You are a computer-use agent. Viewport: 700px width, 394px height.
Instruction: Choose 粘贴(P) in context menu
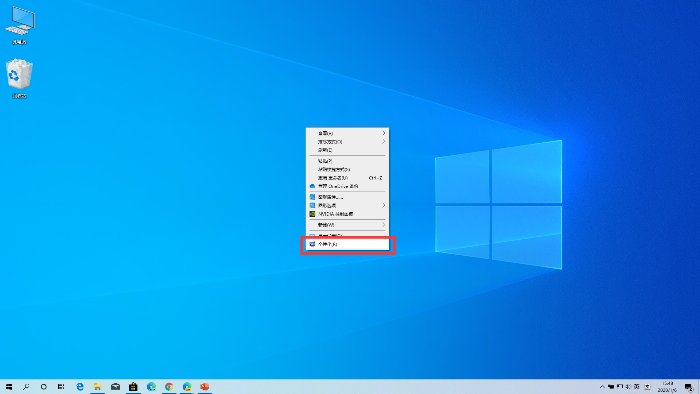[347, 161]
